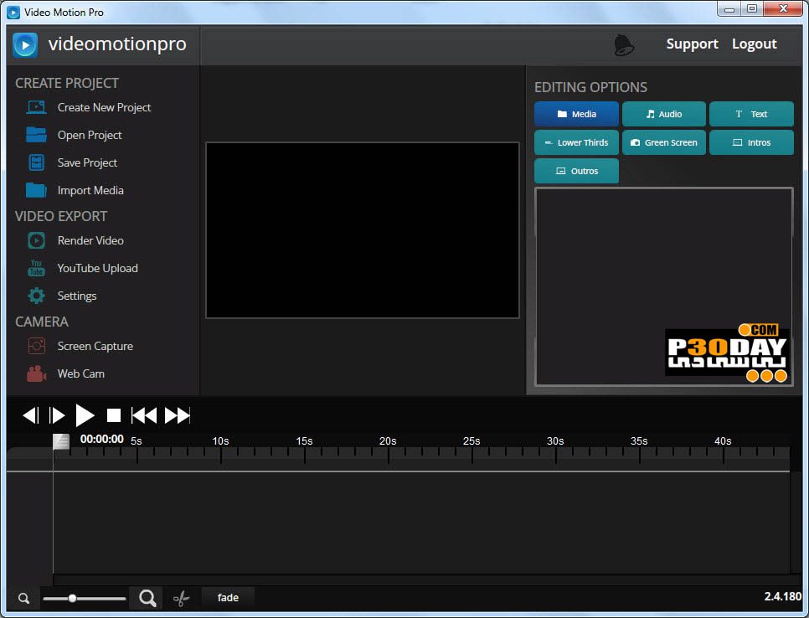Click the Create New Project icon
The image size is (809, 618).
click(36, 107)
